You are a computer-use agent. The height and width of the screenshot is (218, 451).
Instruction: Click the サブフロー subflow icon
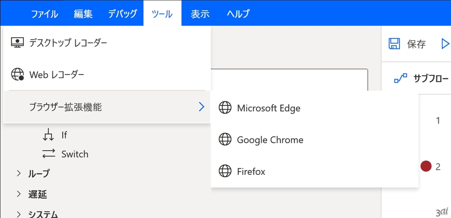click(400, 79)
